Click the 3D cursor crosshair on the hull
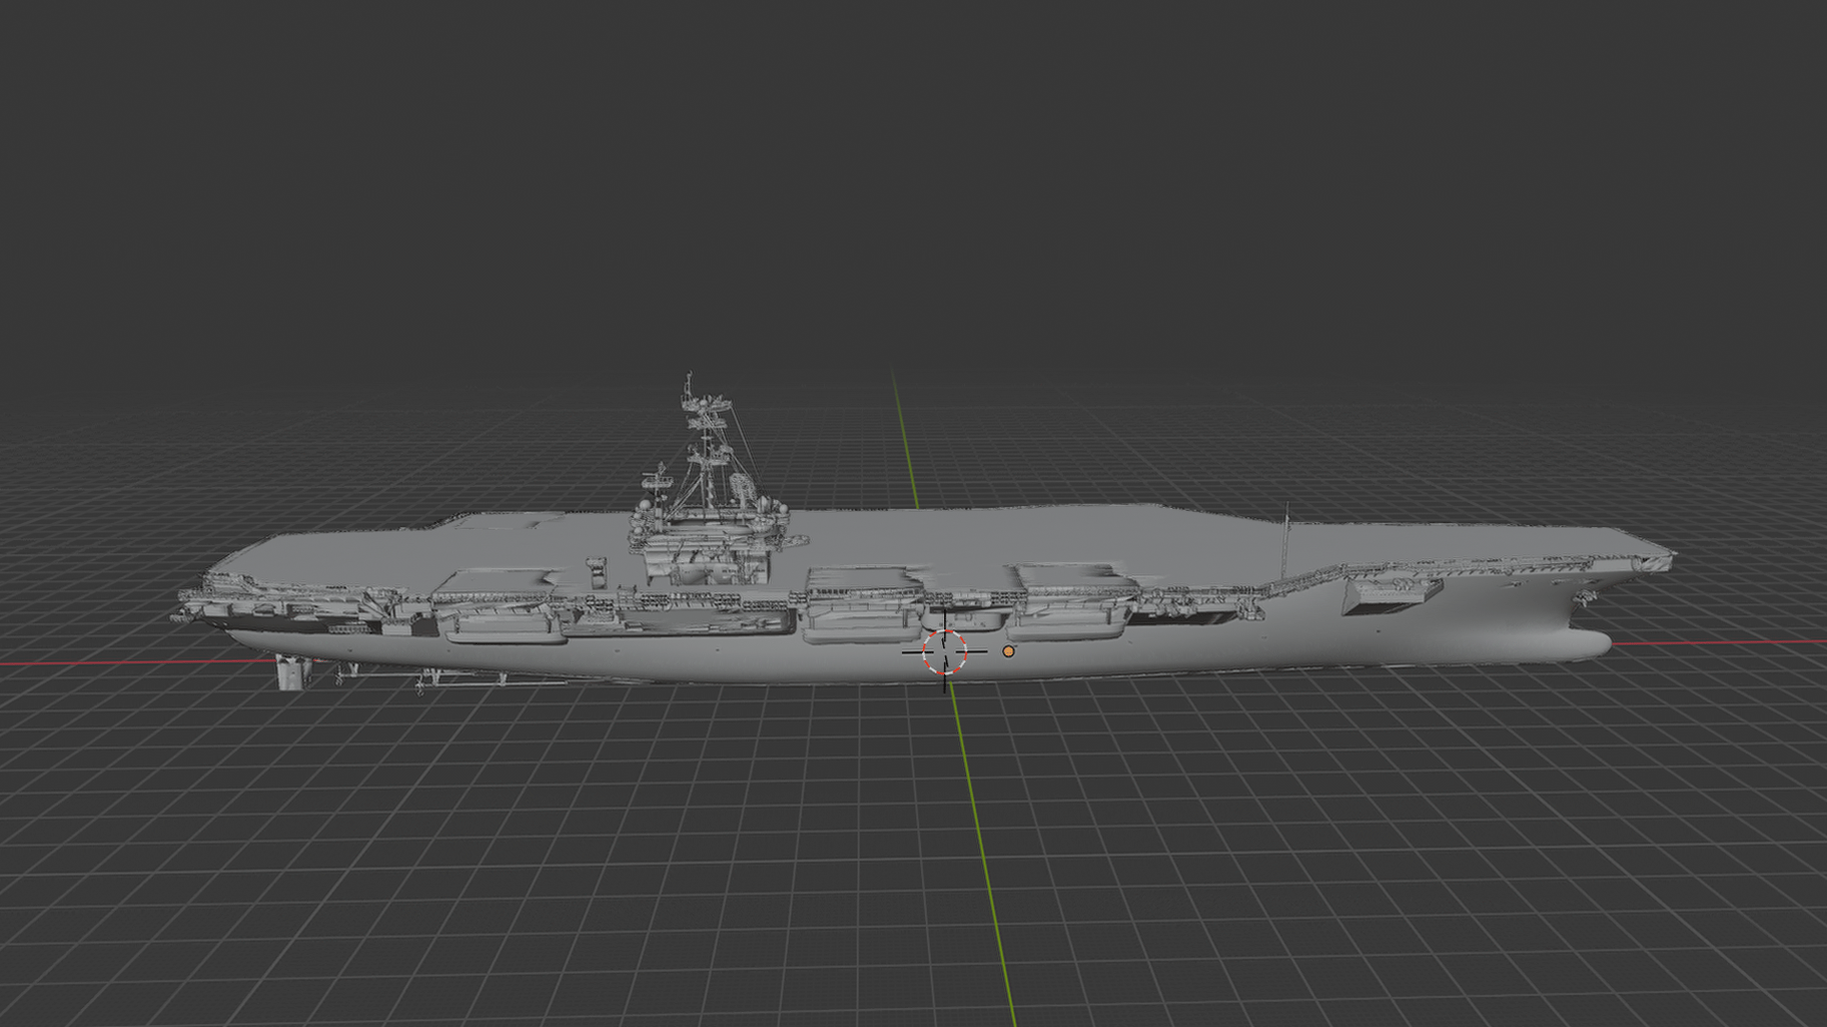 (944, 652)
